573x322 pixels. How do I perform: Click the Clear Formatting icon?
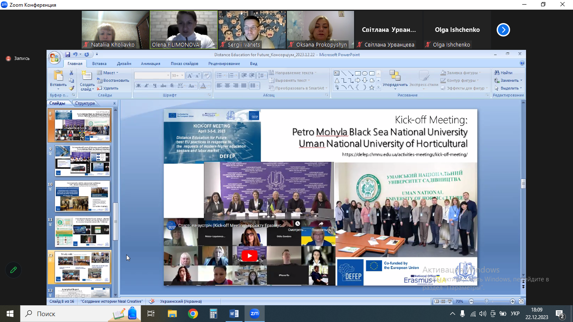pos(206,75)
